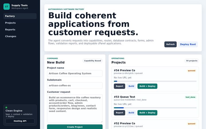
Task: Click the 50 projects count badge
Action: 192,61
